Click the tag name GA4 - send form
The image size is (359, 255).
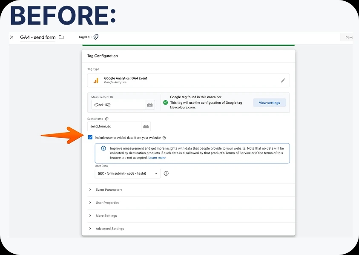(38, 37)
